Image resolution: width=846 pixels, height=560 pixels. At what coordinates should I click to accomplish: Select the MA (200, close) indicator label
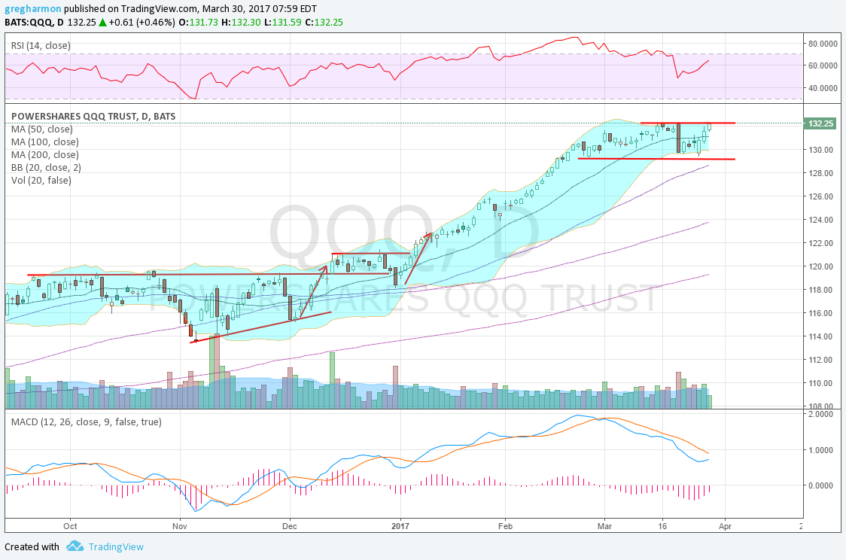coord(44,155)
